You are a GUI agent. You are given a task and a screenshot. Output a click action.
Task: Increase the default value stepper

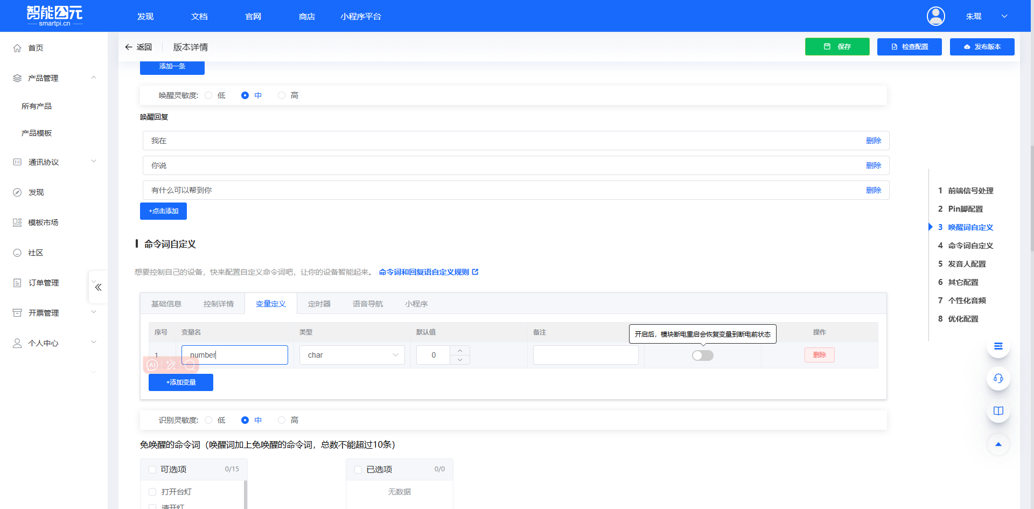[460, 351]
